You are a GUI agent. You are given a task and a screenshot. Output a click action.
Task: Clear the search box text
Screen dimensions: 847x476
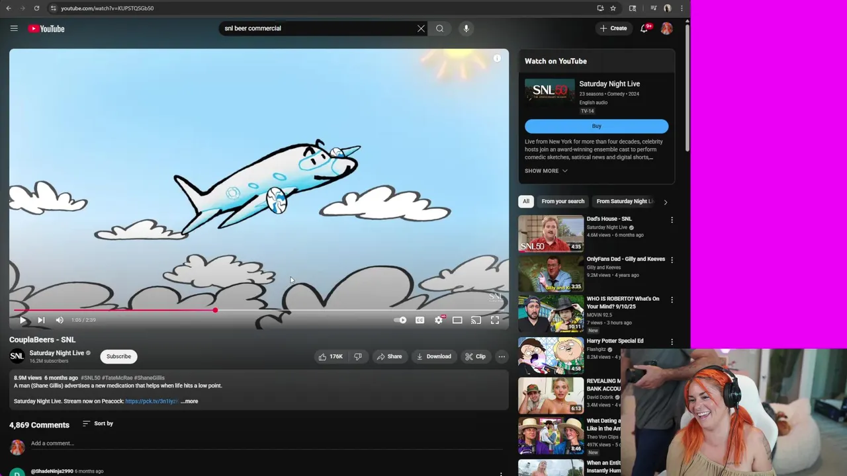[421, 28]
